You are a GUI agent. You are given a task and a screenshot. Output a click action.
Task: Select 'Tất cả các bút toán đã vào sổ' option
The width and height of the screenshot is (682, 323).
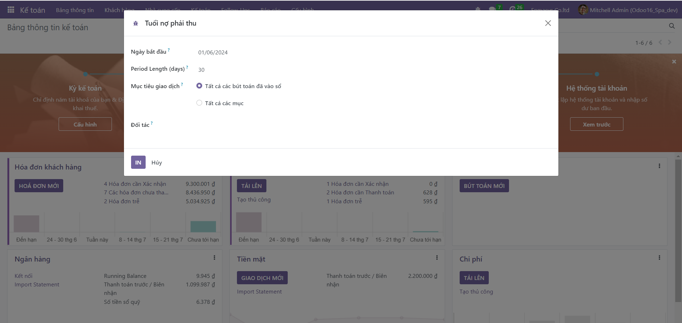click(x=199, y=86)
